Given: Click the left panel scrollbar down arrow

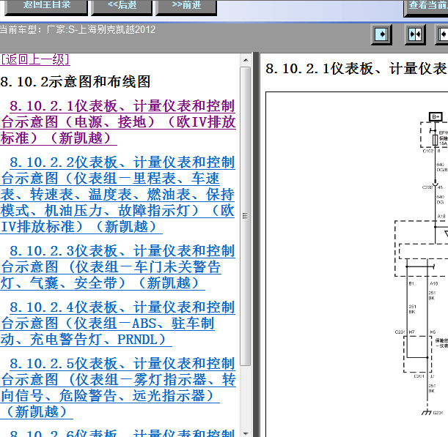Looking at the screenshot, I should point(246,433).
